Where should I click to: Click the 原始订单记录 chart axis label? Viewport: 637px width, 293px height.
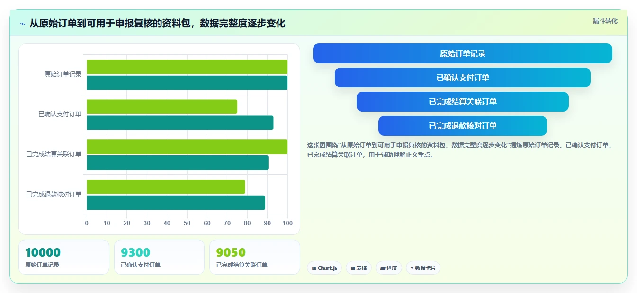click(63, 74)
